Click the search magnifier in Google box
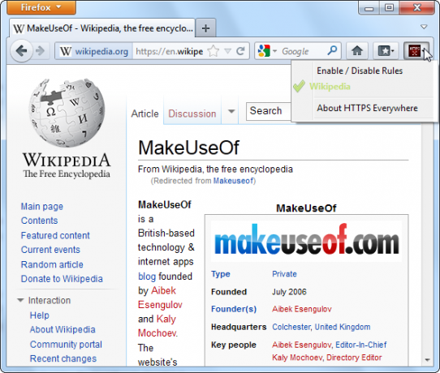 tap(332, 51)
